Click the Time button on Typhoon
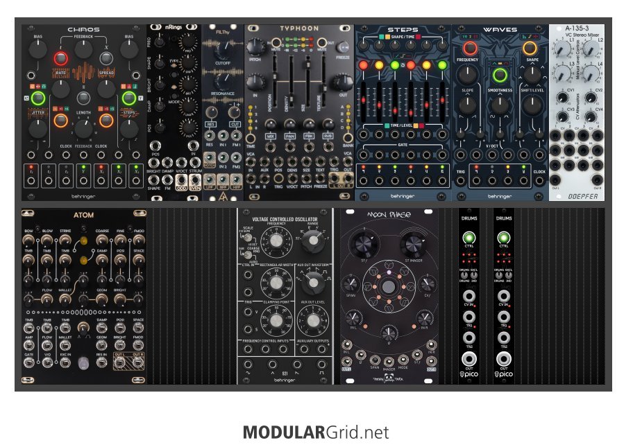This screenshot has width=633, height=447. [251, 138]
